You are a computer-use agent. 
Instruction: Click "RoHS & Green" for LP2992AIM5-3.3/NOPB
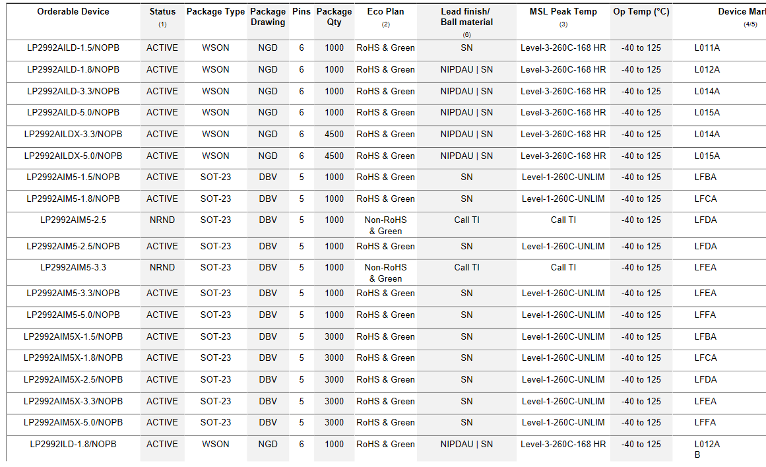pyautogui.click(x=385, y=293)
